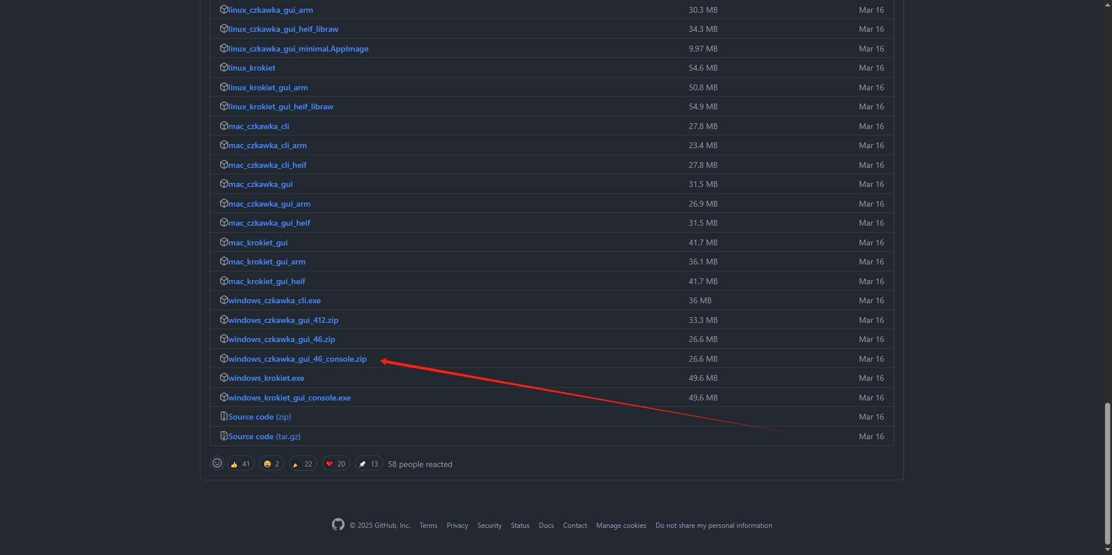Image resolution: width=1112 pixels, height=555 pixels.
Task: Click the 33.3 MB size value
Action: click(x=703, y=320)
